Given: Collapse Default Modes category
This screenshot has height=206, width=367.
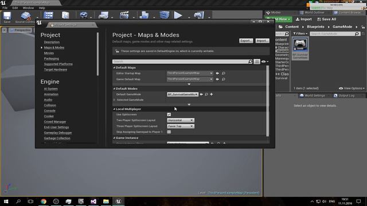Looking at the screenshot, I should point(114,89).
